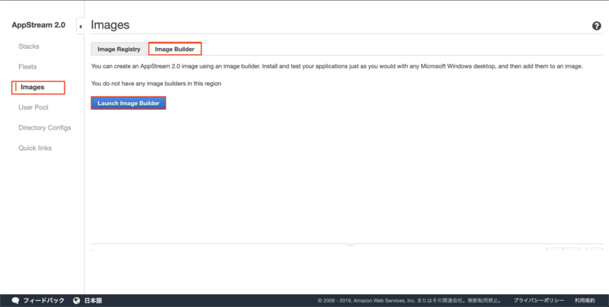Click the フィードバック footer link
The image size is (609, 307).
tap(44, 300)
